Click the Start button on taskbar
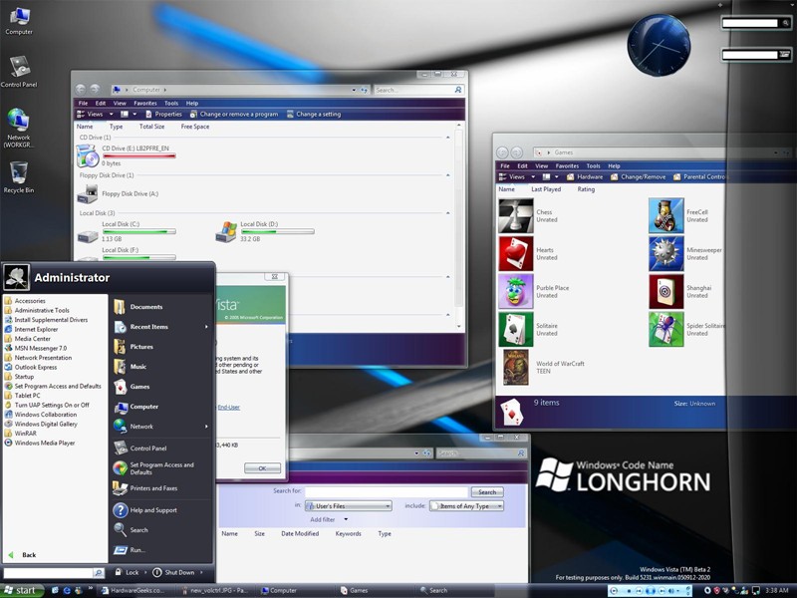 point(22,590)
